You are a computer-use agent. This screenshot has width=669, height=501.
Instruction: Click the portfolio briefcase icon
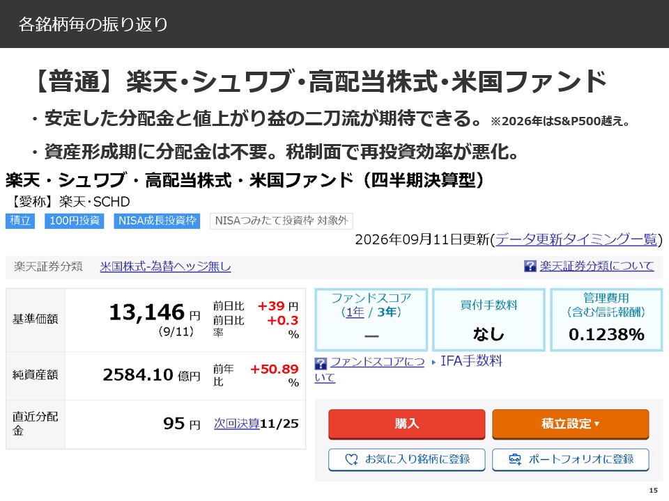(x=515, y=459)
